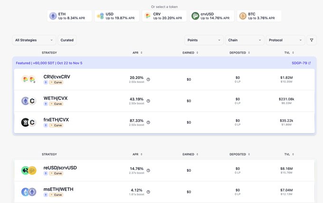The width and height of the screenshot is (323, 203).
Task: Select the BTC token card
Action: [x=259, y=16]
